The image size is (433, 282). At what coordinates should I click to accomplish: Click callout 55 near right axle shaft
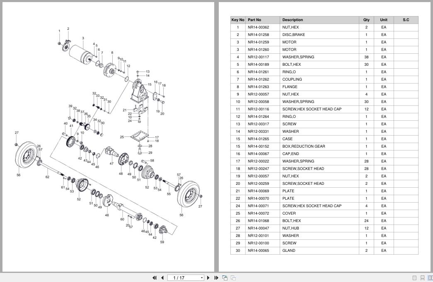click(169, 194)
